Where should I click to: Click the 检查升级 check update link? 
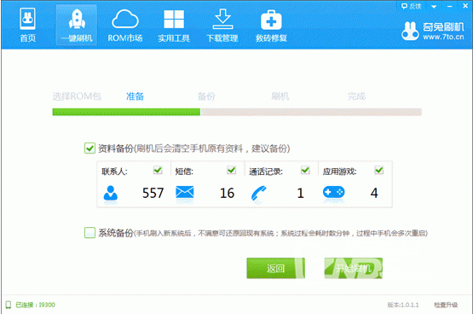point(446,305)
